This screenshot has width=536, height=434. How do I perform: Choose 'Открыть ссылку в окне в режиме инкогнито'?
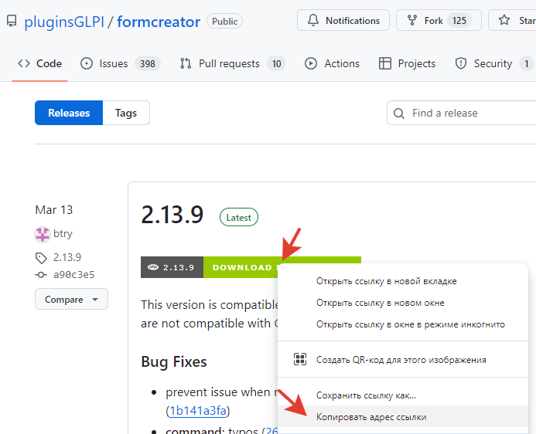403,324
